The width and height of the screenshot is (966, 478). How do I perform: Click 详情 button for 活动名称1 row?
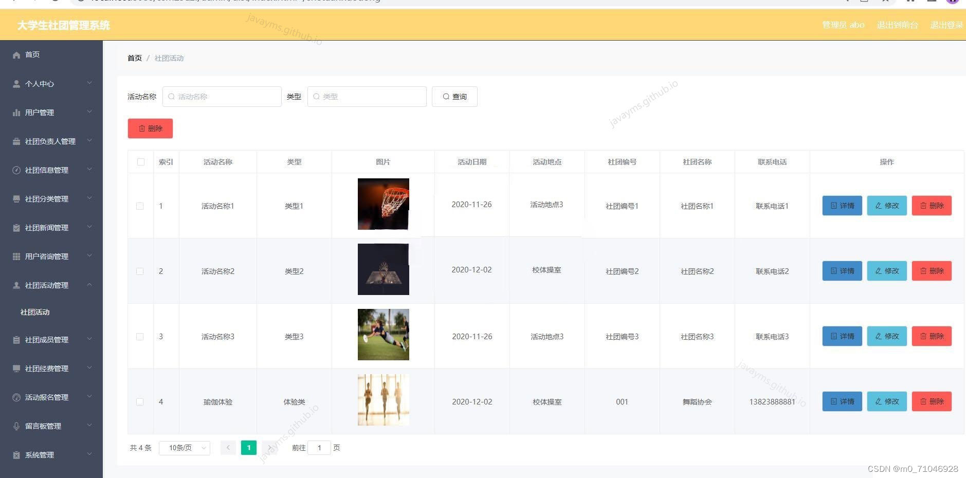[842, 206]
